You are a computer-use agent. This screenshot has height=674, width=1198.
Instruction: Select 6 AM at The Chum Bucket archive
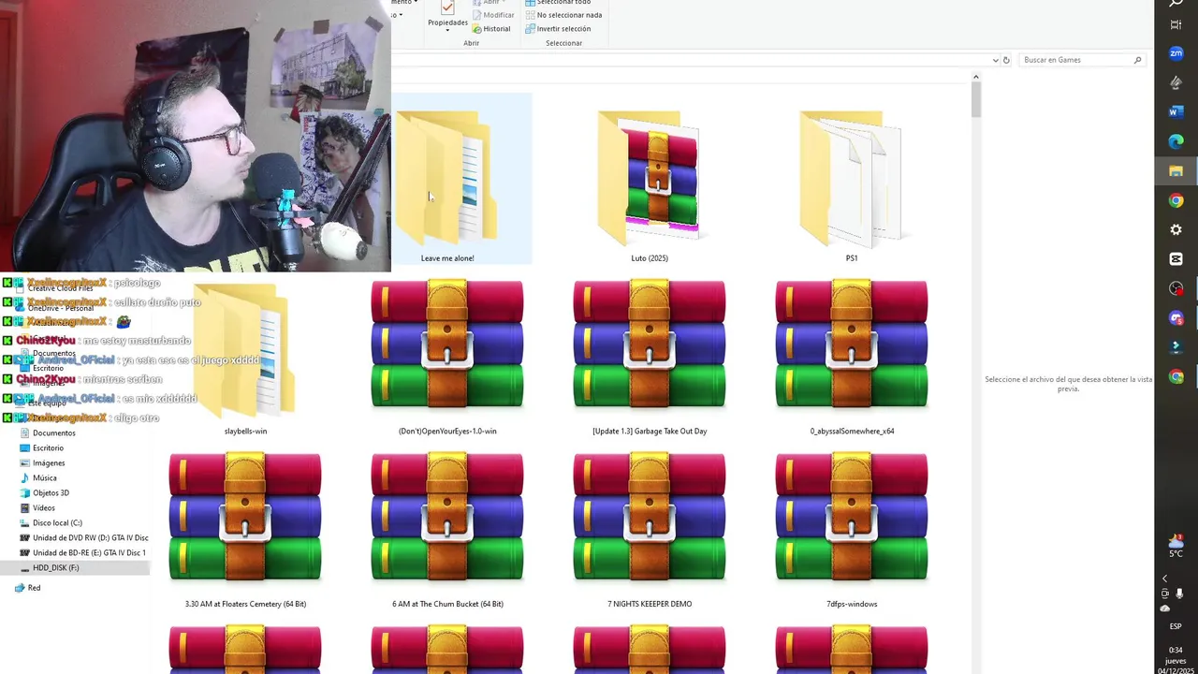tap(447, 531)
